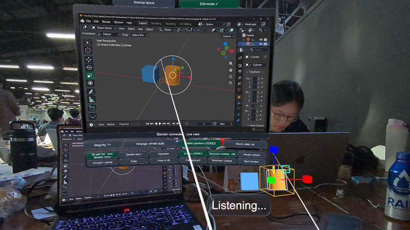Open the World properties tab icon
The width and height of the screenshot is (410, 230).
tap(239, 90)
